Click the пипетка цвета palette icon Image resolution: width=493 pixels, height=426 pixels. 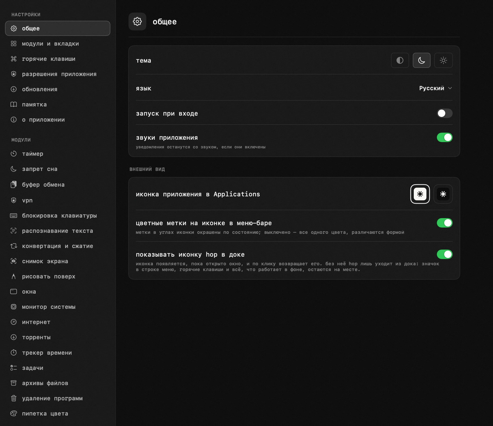(14, 413)
